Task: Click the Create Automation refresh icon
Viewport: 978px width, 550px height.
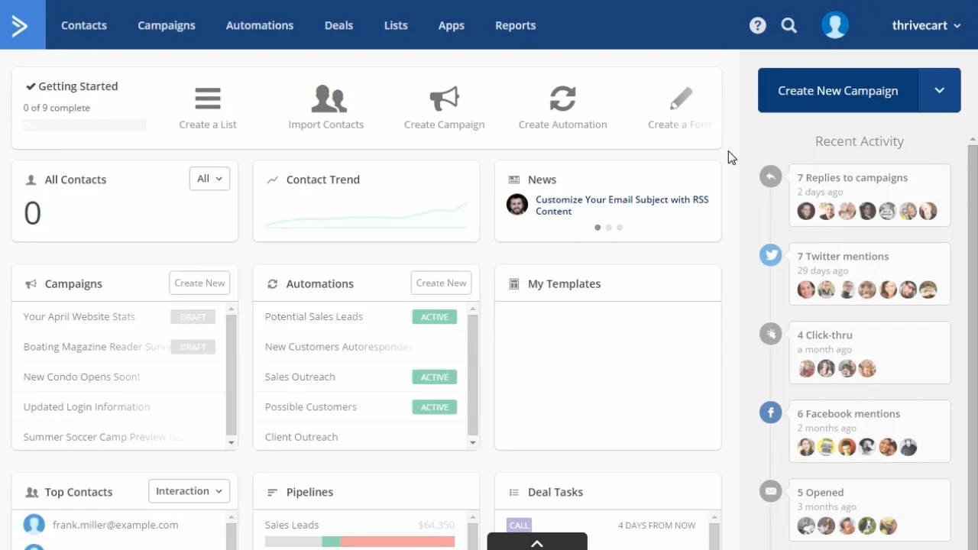Action: pyautogui.click(x=562, y=99)
